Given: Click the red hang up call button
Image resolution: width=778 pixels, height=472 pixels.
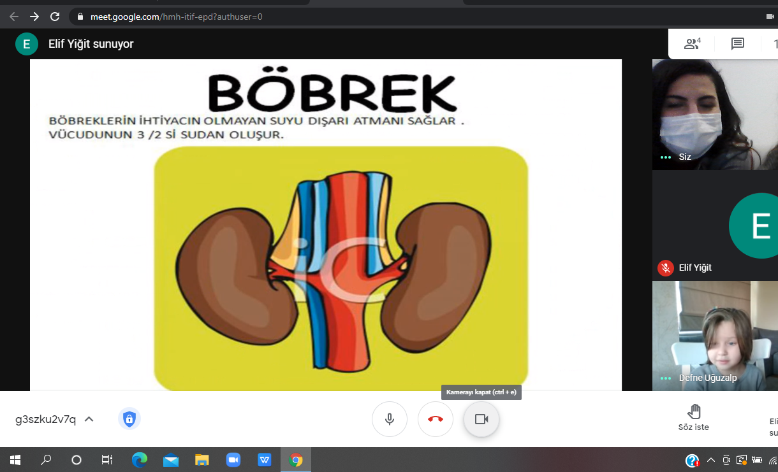Looking at the screenshot, I should click(436, 419).
